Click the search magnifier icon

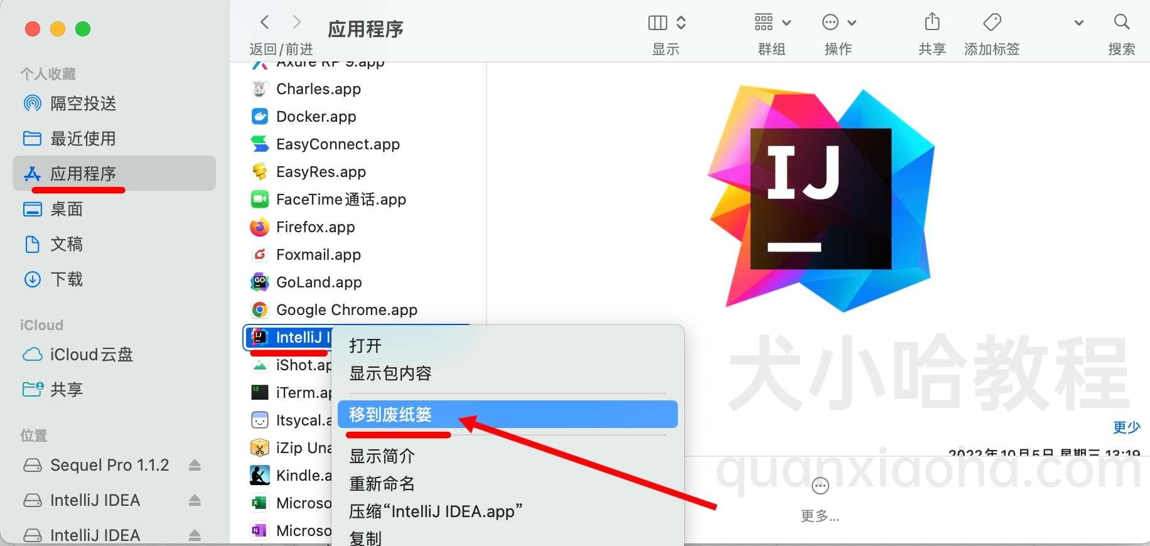[1121, 23]
